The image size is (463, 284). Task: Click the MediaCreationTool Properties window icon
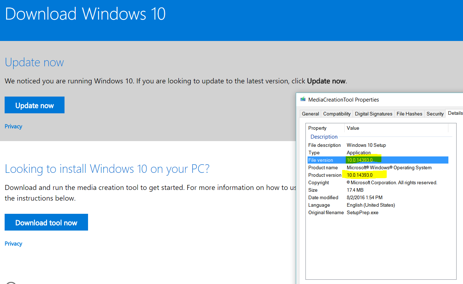tap(303, 99)
